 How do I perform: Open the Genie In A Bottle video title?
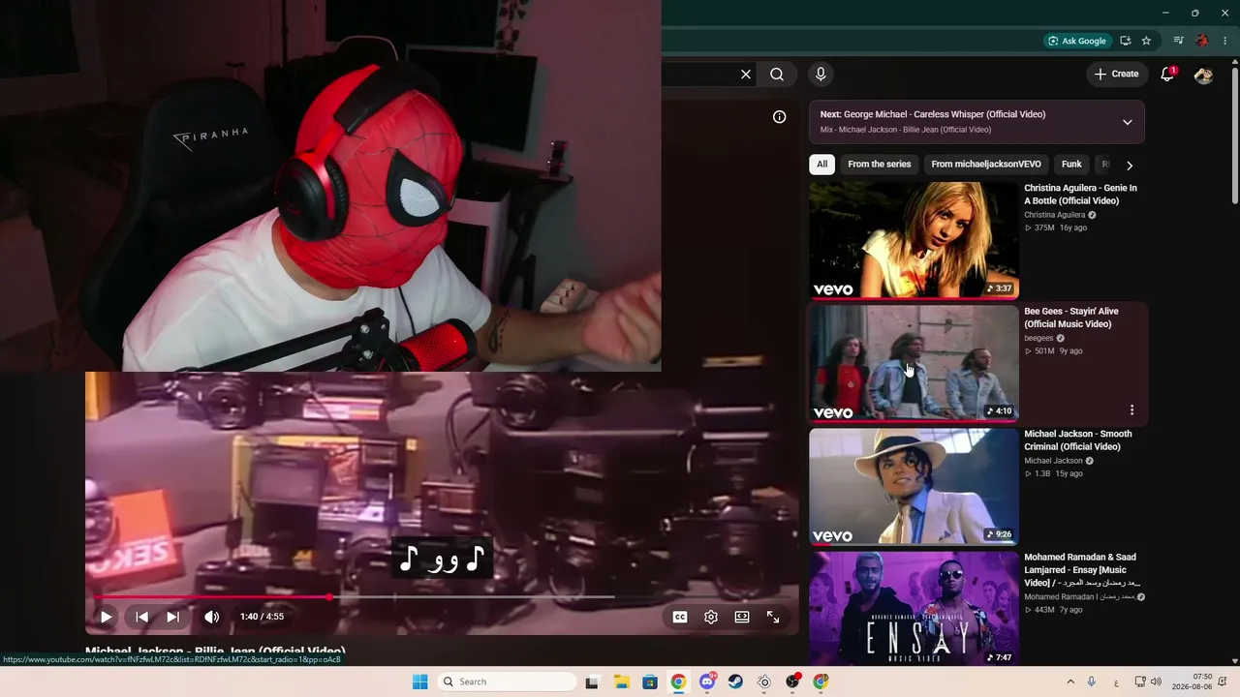[x=1080, y=195]
